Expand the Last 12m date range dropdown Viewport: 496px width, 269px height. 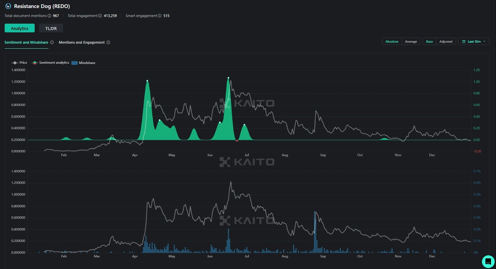pos(474,41)
